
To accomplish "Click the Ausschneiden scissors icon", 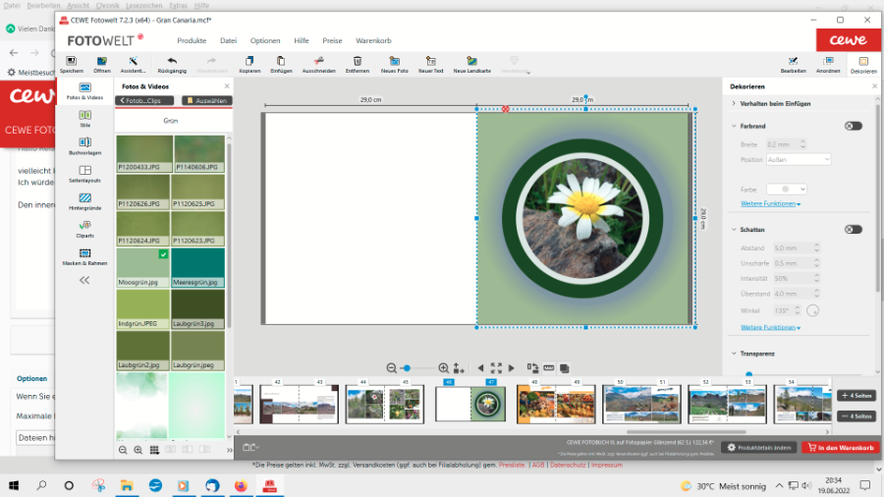I will click(x=319, y=63).
